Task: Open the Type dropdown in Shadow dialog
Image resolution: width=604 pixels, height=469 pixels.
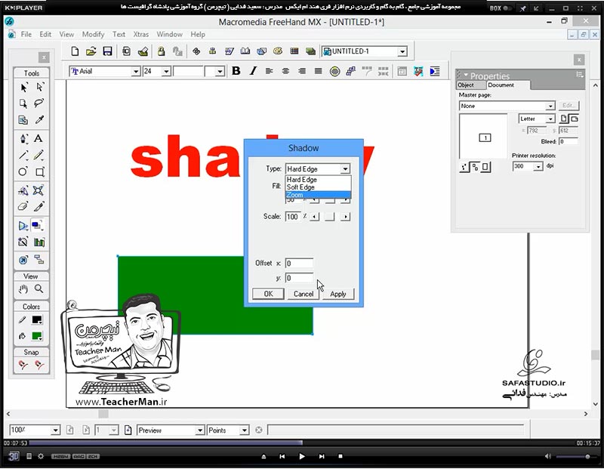Action: coord(345,168)
